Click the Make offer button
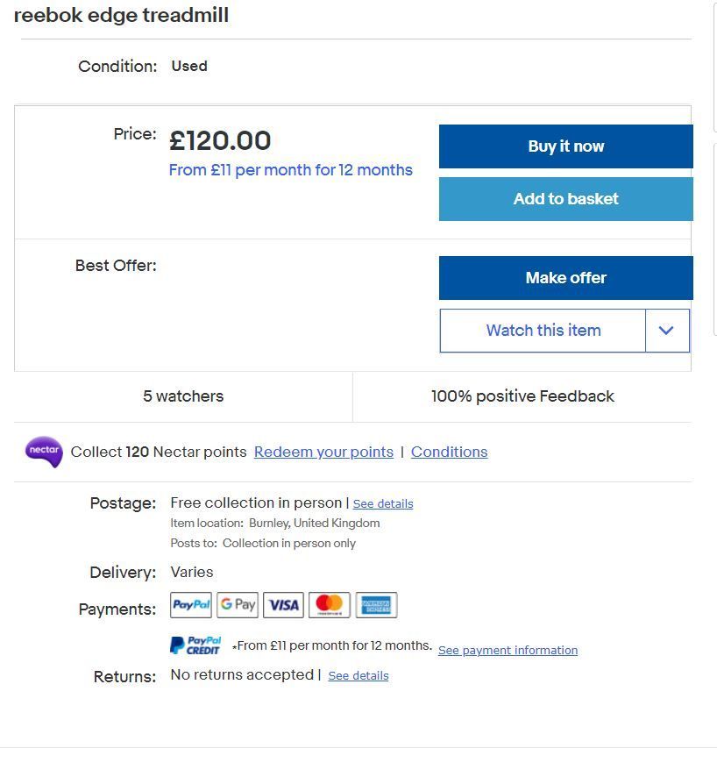 tap(566, 278)
